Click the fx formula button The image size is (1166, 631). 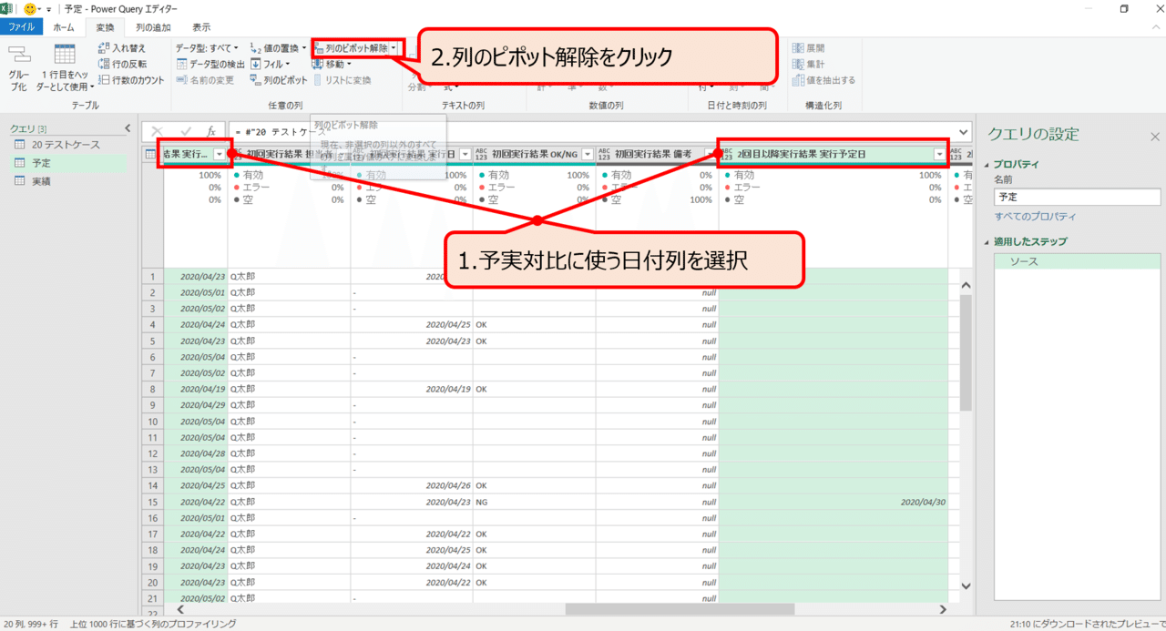pyautogui.click(x=210, y=131)
